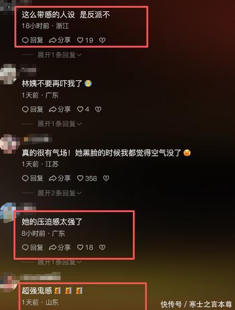The image size is (235, 310).
Task: Share the 她的压迫感太强了 comment
Action: tap(60, 247)
